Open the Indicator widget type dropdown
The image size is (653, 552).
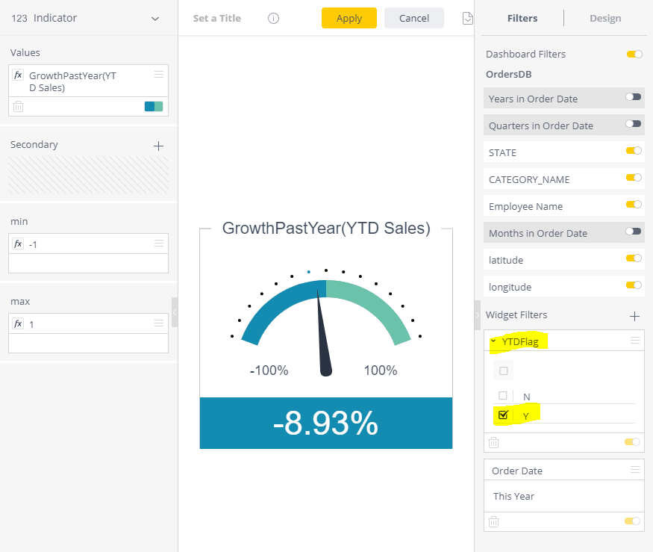point(155,19)
